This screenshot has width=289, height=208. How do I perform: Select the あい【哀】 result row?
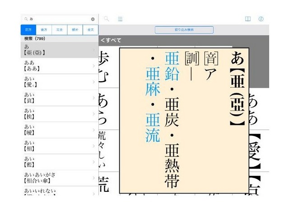click(60, 98)
